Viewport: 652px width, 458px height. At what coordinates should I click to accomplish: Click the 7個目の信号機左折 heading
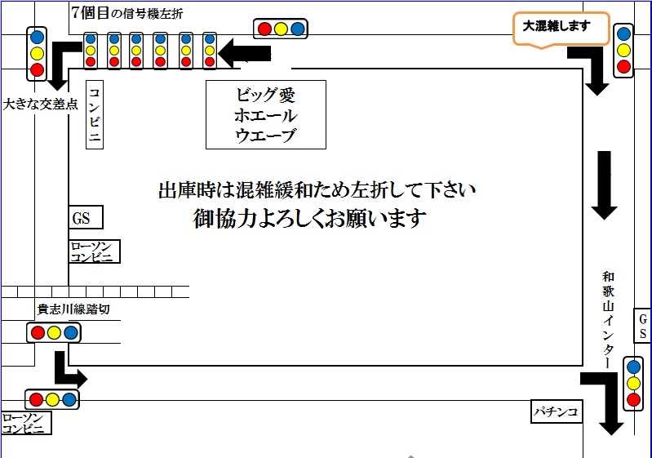coord(126,13)
